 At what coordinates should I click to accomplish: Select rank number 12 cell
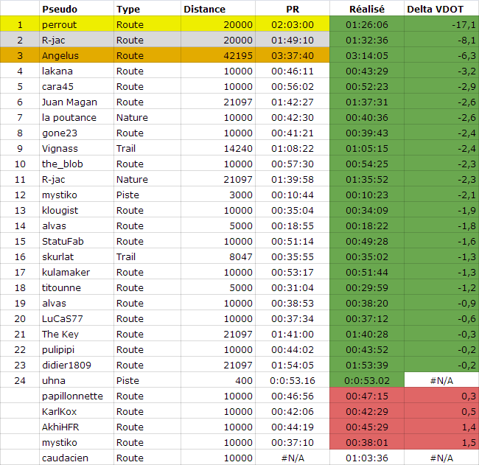point(20,195)
